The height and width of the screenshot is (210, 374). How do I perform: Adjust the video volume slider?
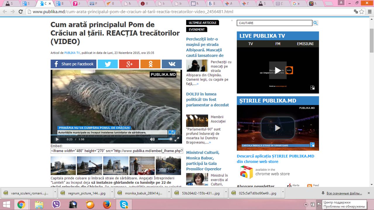pos(165,139)
